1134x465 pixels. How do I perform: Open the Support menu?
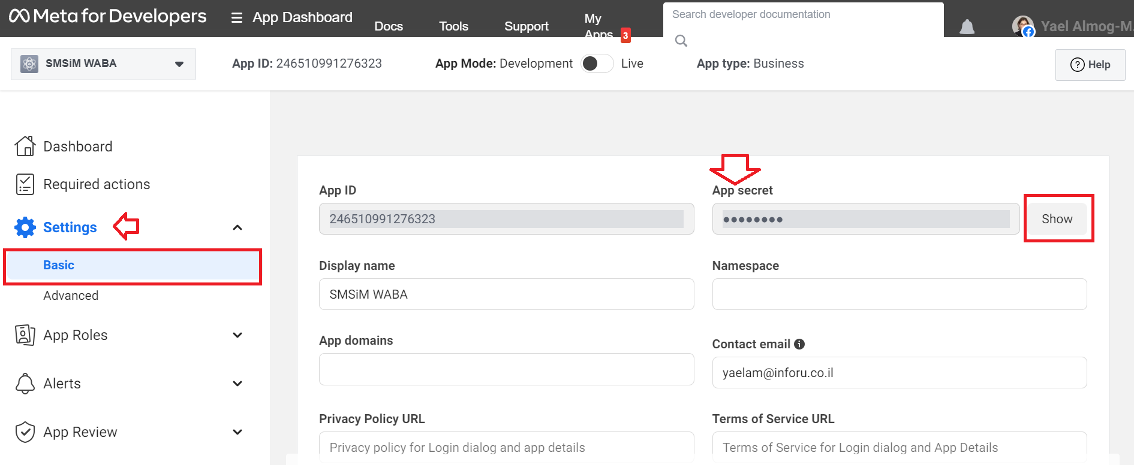(x=527, y=26)
